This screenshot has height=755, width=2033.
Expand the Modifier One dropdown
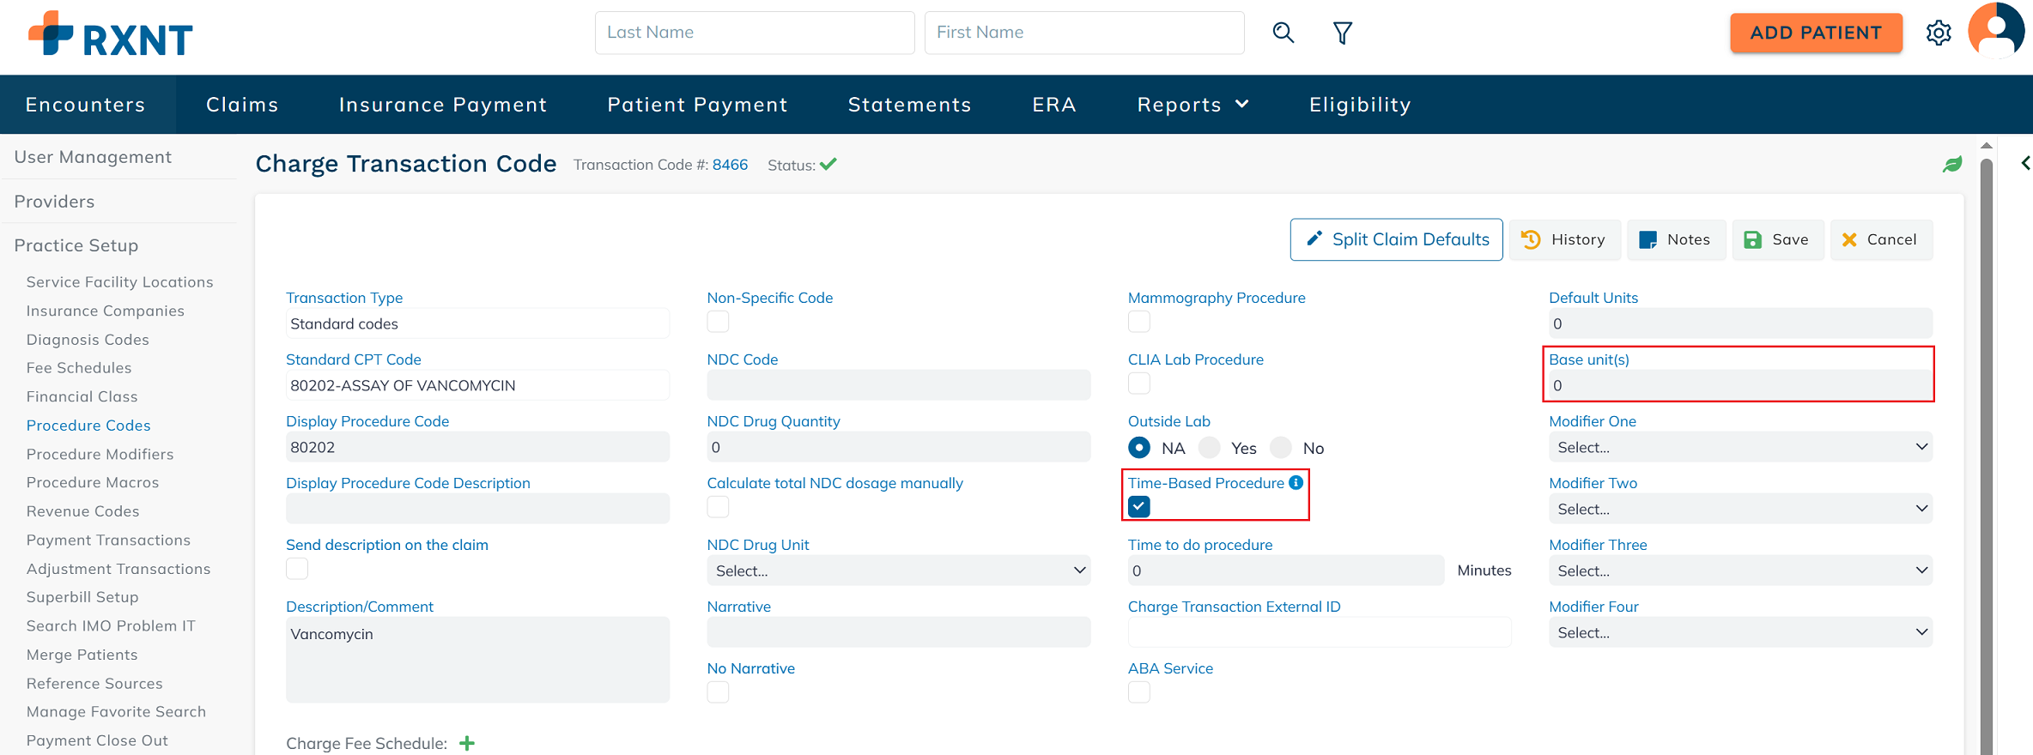(1739, 447)
